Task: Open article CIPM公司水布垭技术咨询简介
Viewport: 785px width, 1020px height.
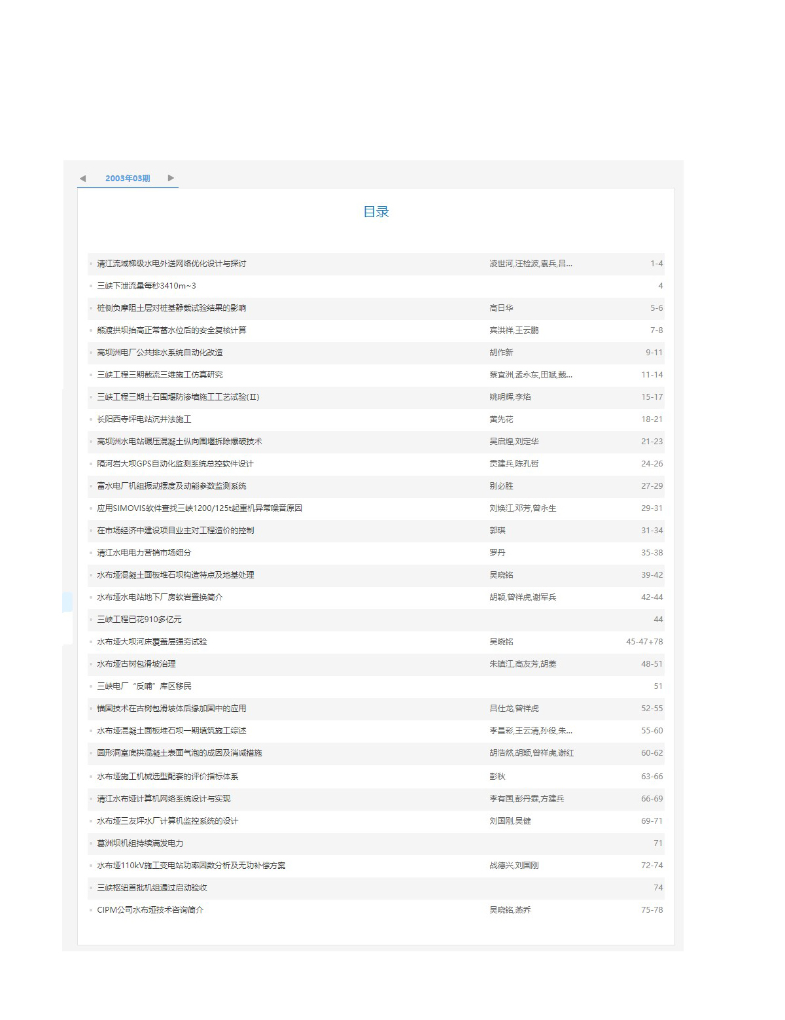Action: coord(150,910)
